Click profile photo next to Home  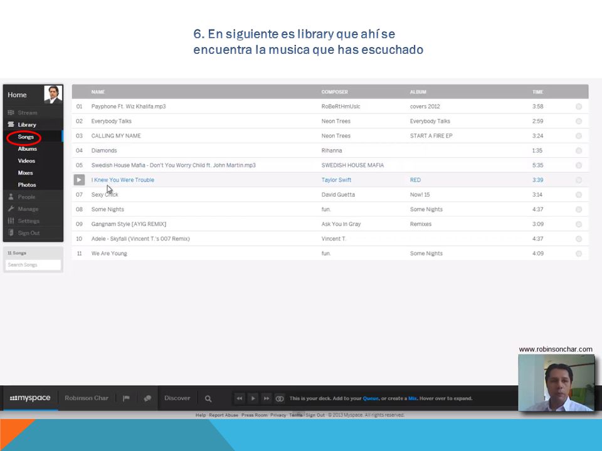(x=53, y=95)
